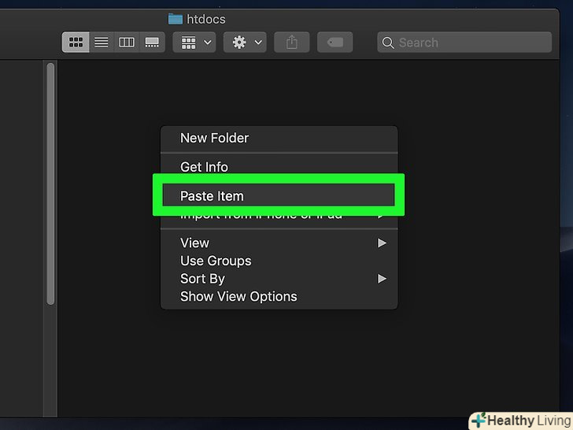Switch Finder to list view
The image size is (573, 430).
(102, 43)
